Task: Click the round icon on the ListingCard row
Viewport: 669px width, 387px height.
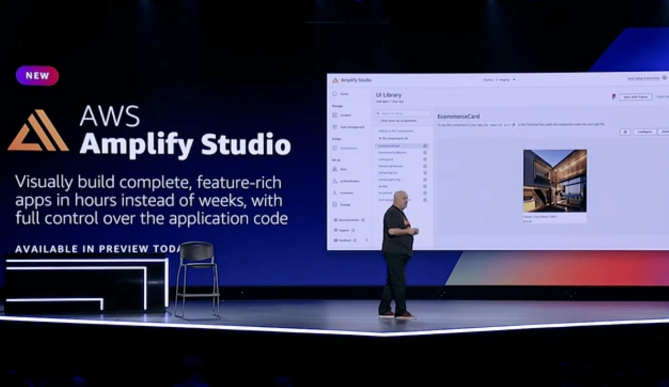Action: click(425, 159)
